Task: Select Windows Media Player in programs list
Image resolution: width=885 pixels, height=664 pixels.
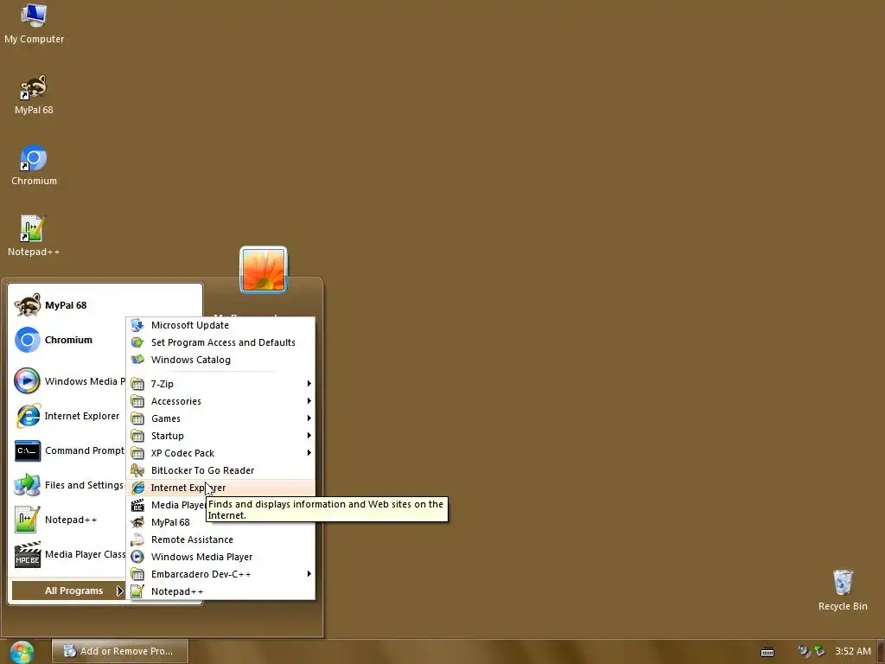Action: pos(220,557)
